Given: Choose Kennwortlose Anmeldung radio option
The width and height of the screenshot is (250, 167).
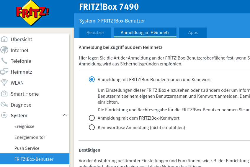Looking at the screenshot, I should point(92,128).
